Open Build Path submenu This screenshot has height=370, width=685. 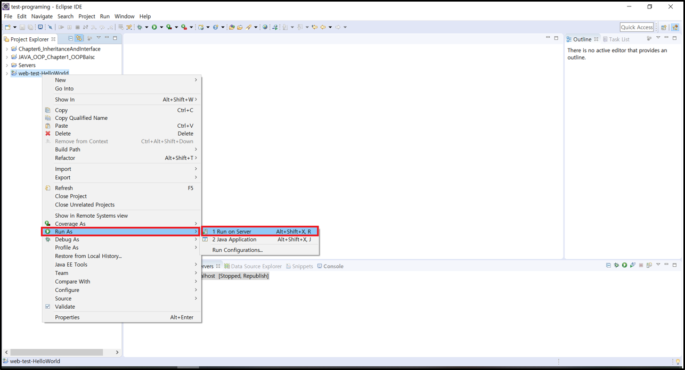(122, 150)
